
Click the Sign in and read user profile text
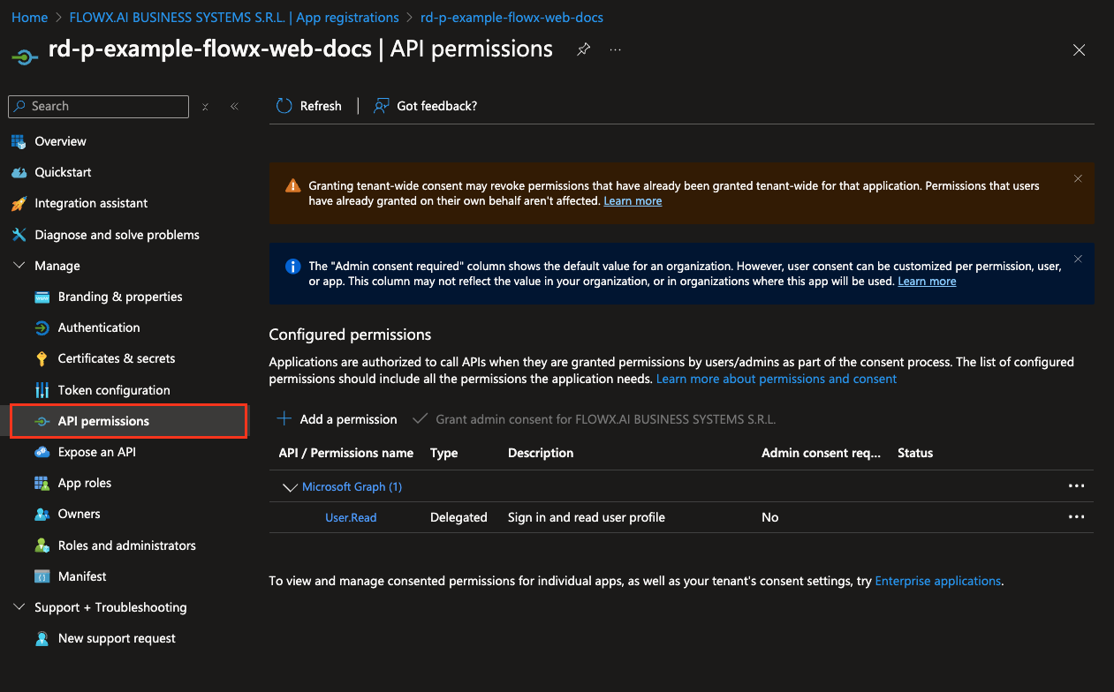pos(587,517)
